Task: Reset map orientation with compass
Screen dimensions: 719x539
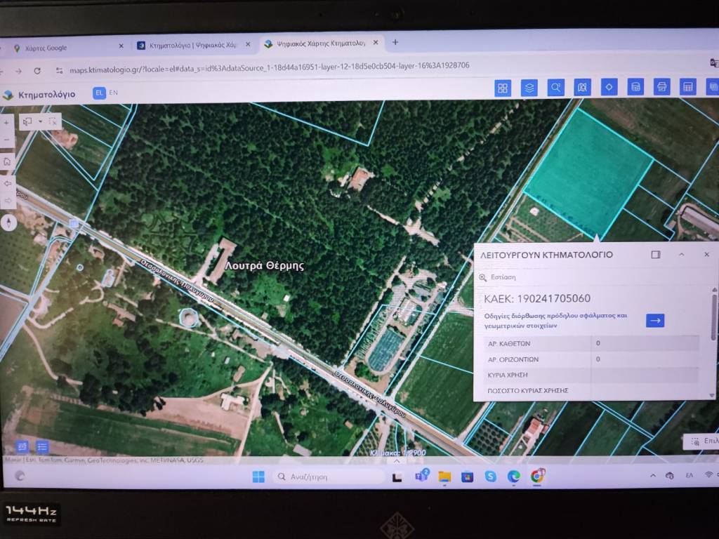Action: [x=8, y=222]
